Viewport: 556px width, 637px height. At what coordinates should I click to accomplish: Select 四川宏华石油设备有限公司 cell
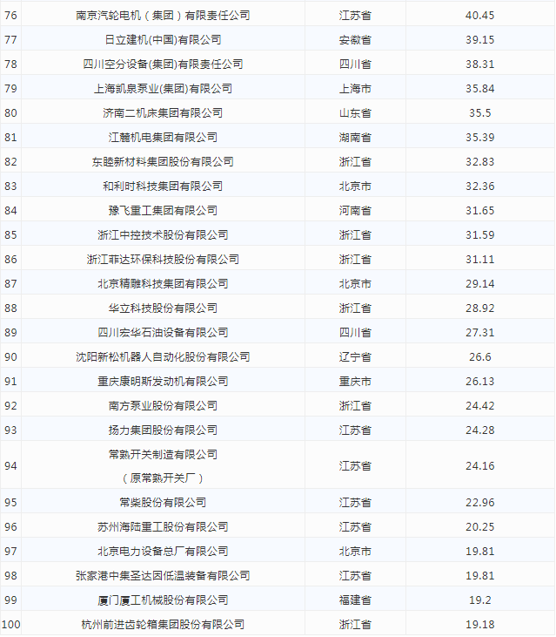[163, 332]
